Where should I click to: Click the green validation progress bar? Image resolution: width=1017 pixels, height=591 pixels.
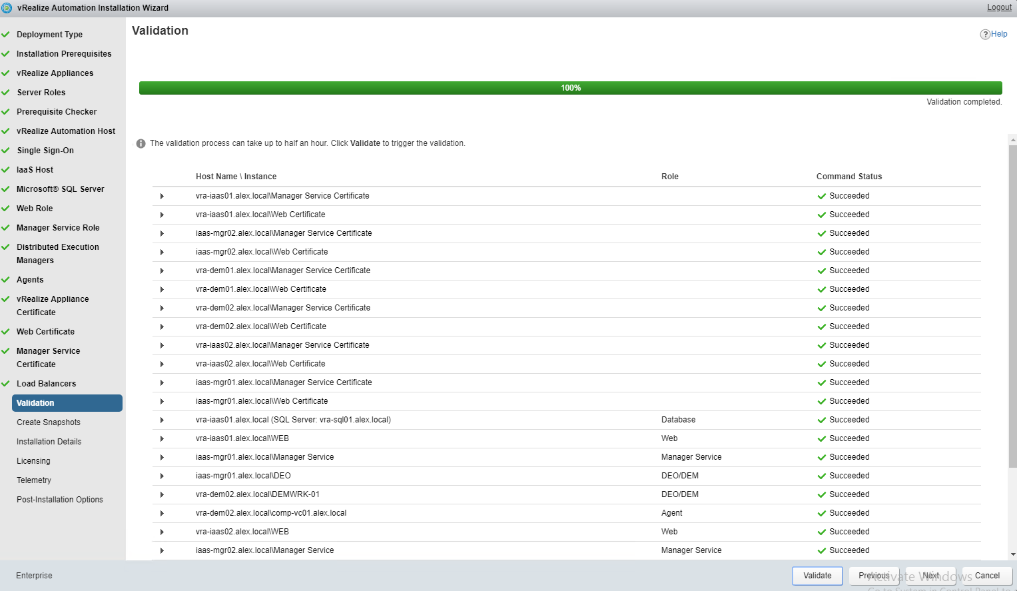(x=570, y=88)
